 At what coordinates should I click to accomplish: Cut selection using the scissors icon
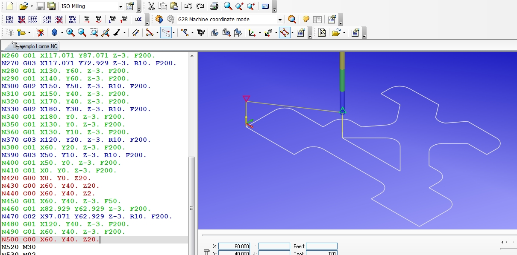[x=151, y=6]
